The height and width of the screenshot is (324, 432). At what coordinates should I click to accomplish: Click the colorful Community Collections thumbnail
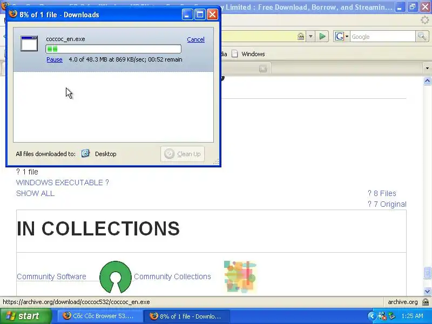[240, 276]
